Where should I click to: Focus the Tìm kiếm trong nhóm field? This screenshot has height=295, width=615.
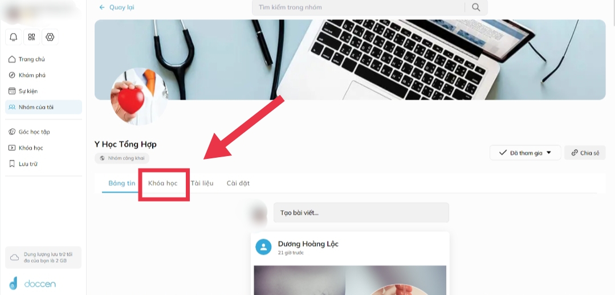(x=359, y=7)
